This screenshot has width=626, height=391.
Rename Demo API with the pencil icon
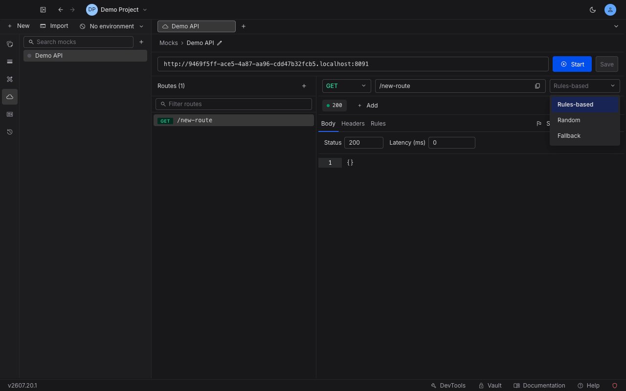coord(220,43)
